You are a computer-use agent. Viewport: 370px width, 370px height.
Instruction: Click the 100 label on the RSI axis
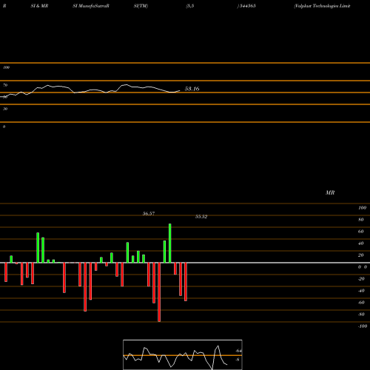6,67
